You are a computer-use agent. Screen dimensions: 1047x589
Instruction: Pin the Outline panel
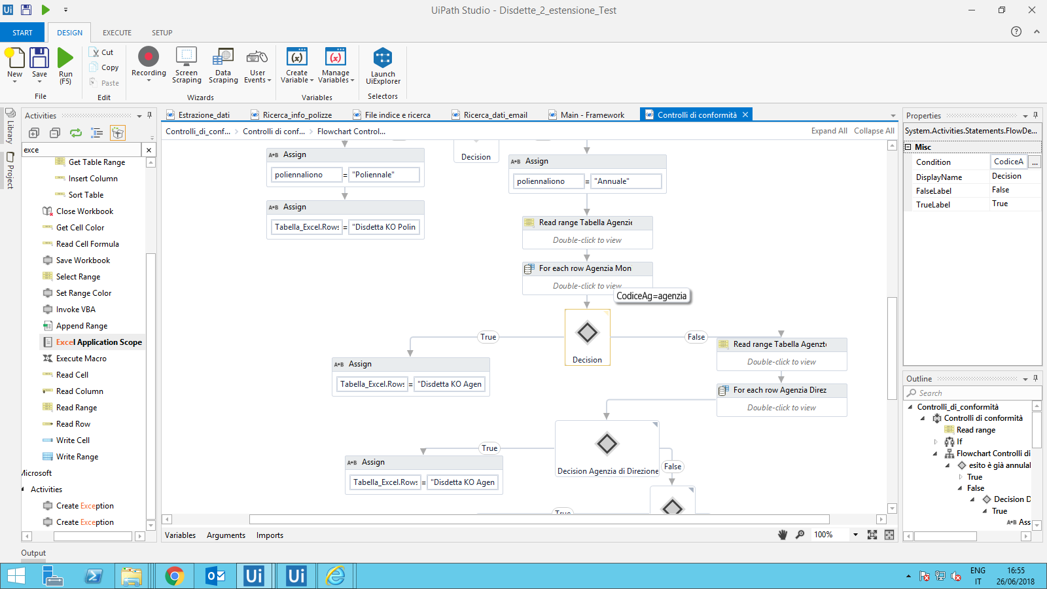point(1035,378)
